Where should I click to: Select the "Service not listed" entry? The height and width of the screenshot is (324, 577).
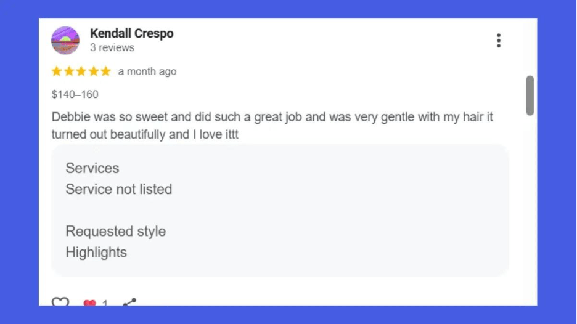119,189
